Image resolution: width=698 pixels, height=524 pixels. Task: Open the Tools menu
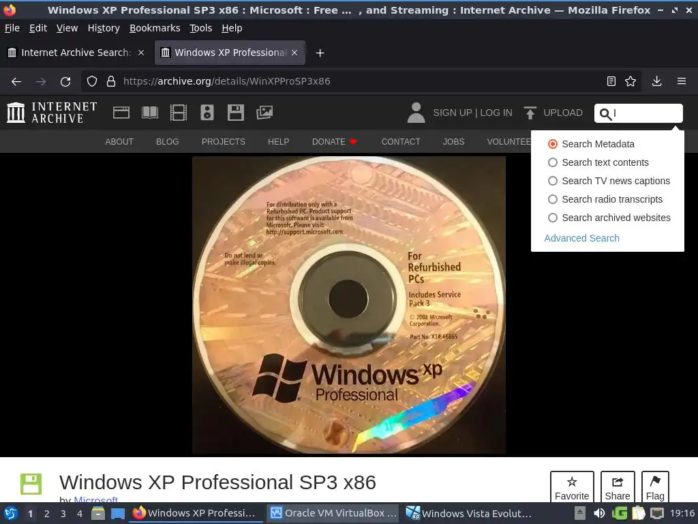201,28
